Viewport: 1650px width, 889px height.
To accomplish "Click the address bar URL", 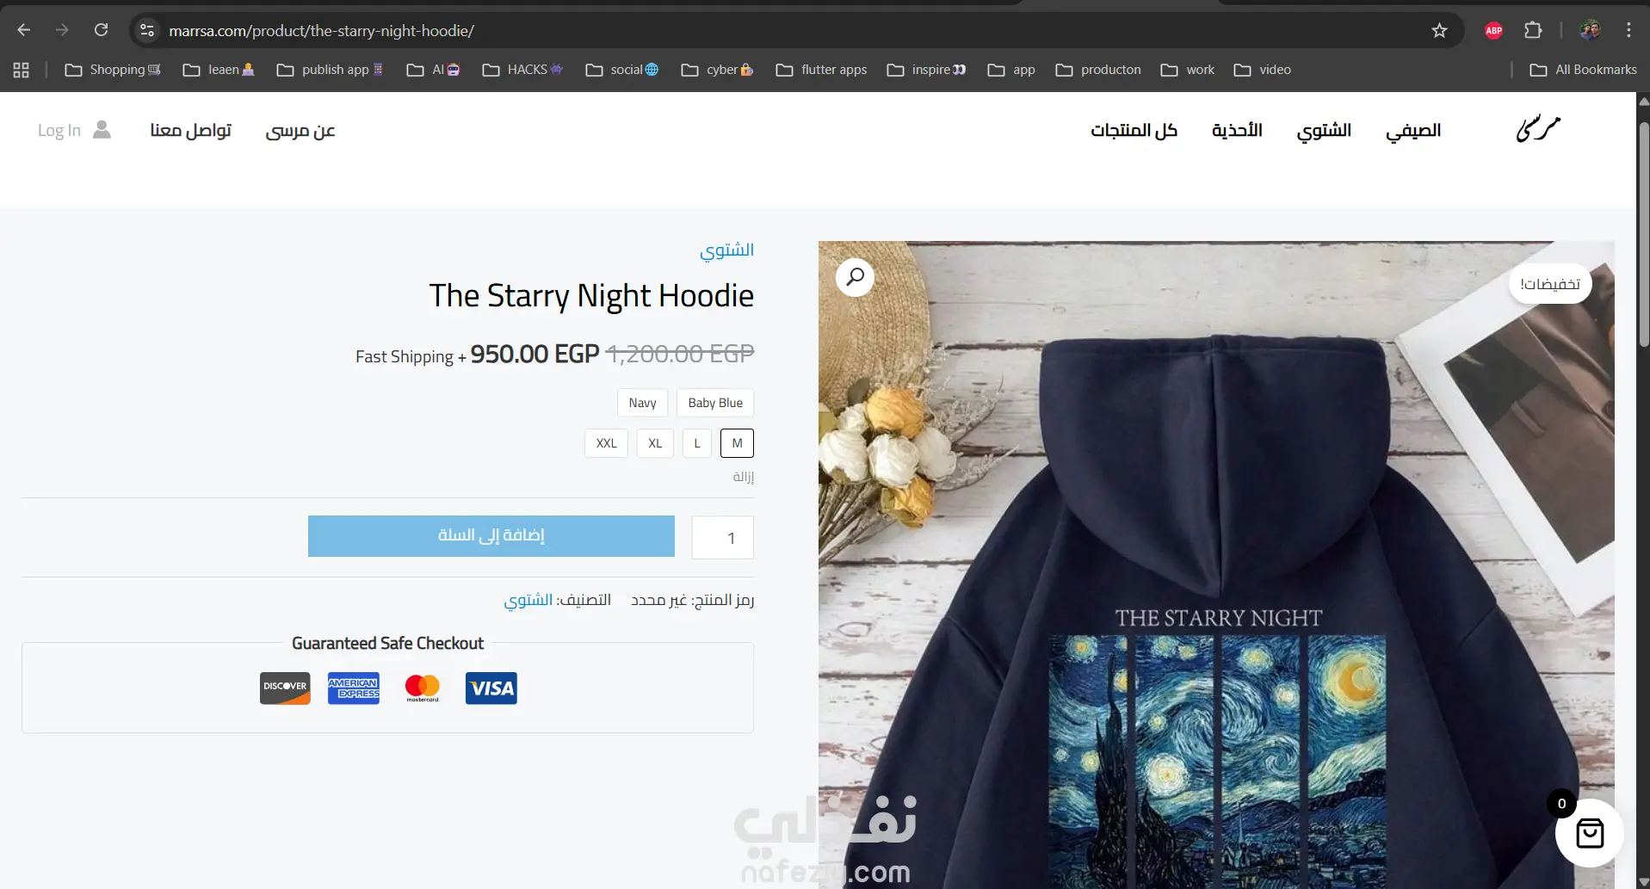I will coord(321,31).
